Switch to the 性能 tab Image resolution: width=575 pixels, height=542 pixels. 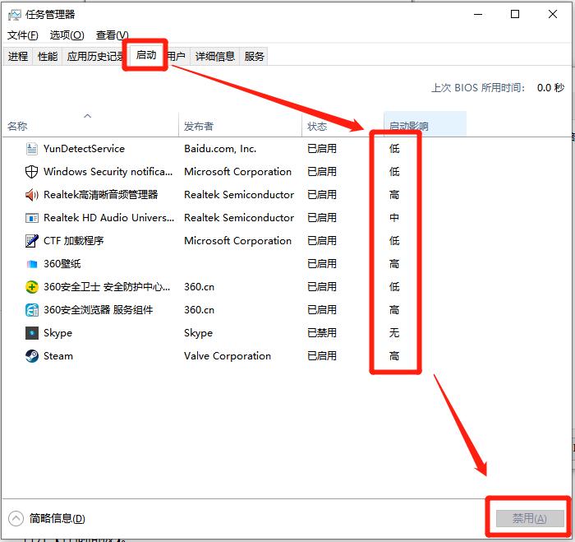[x=48, y=57]
